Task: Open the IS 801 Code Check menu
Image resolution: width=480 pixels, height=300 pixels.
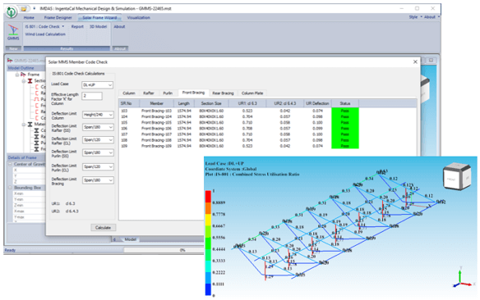Action: (44, 26)
